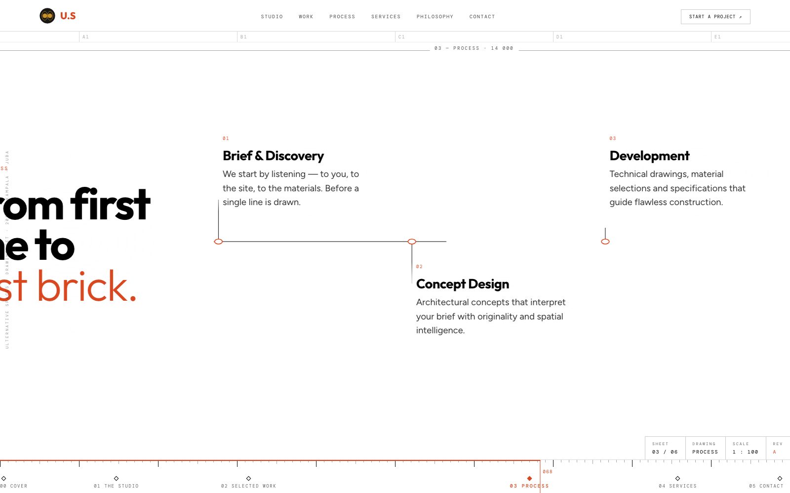Image resolution: width=790 pixels, height=493 pixels.
Task: Select Process in the header menu
Action: point(342,17)
